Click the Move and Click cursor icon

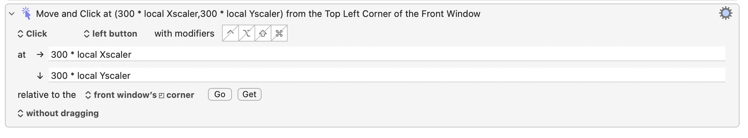(x=26, y=13)
